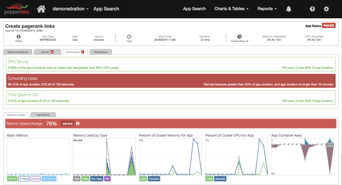Toggle the Heap memory series legend
The image size is (342, 185).
[x=85, y=179]
